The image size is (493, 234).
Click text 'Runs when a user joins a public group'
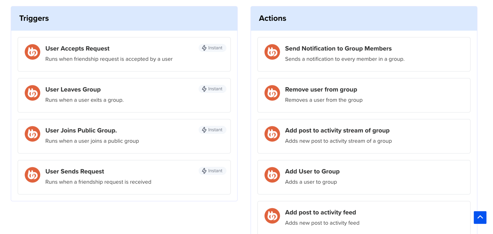pyautogui.click(x=92, y=141)
